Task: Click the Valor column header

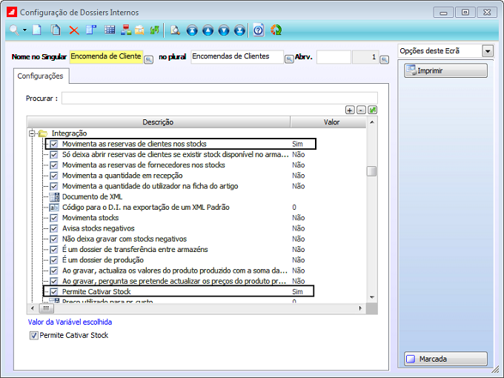Action: pyautogui.click(x=328, y=122)
